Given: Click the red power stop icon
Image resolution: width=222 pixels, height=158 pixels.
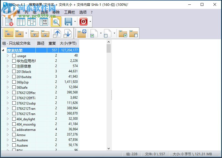Looking at the screenshot, I should pyautogui.click(x=84, y=22).
